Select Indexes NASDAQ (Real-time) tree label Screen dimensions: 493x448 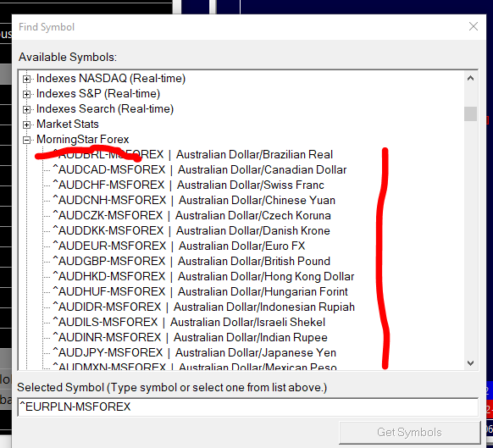click(111, 78)
